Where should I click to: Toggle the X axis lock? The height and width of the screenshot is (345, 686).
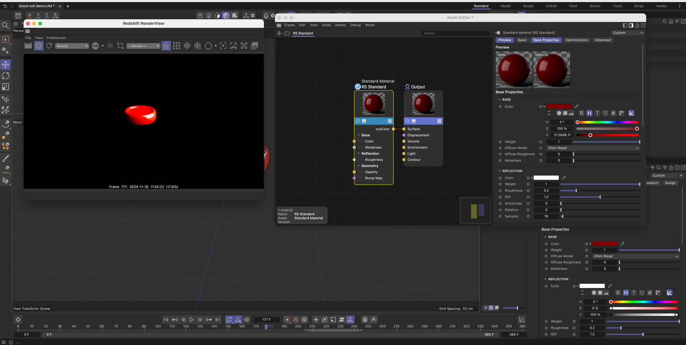pyautogui.click(x=29, y=15)
